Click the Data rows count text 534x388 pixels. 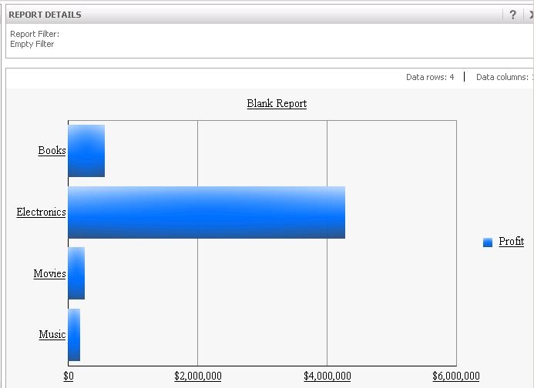(x=430, y=77)
